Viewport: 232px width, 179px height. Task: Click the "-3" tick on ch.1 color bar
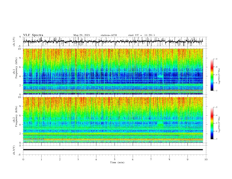[216, 59]
